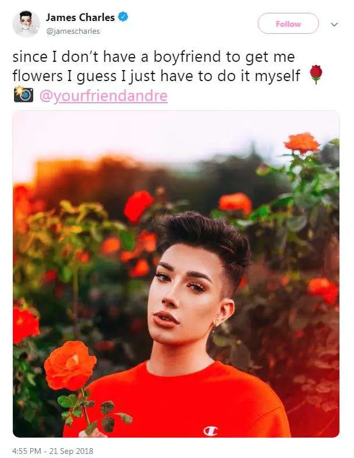Click the camera with flash emoji
The width and height of the screenshot is (354, 458).
(x=23, y=94)
